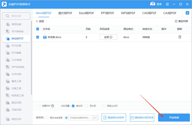Image resolution: width=192 pixels, height=125 pixels.
Task: Open the 万能识别 sidebar section
Action: click(16, 110)
